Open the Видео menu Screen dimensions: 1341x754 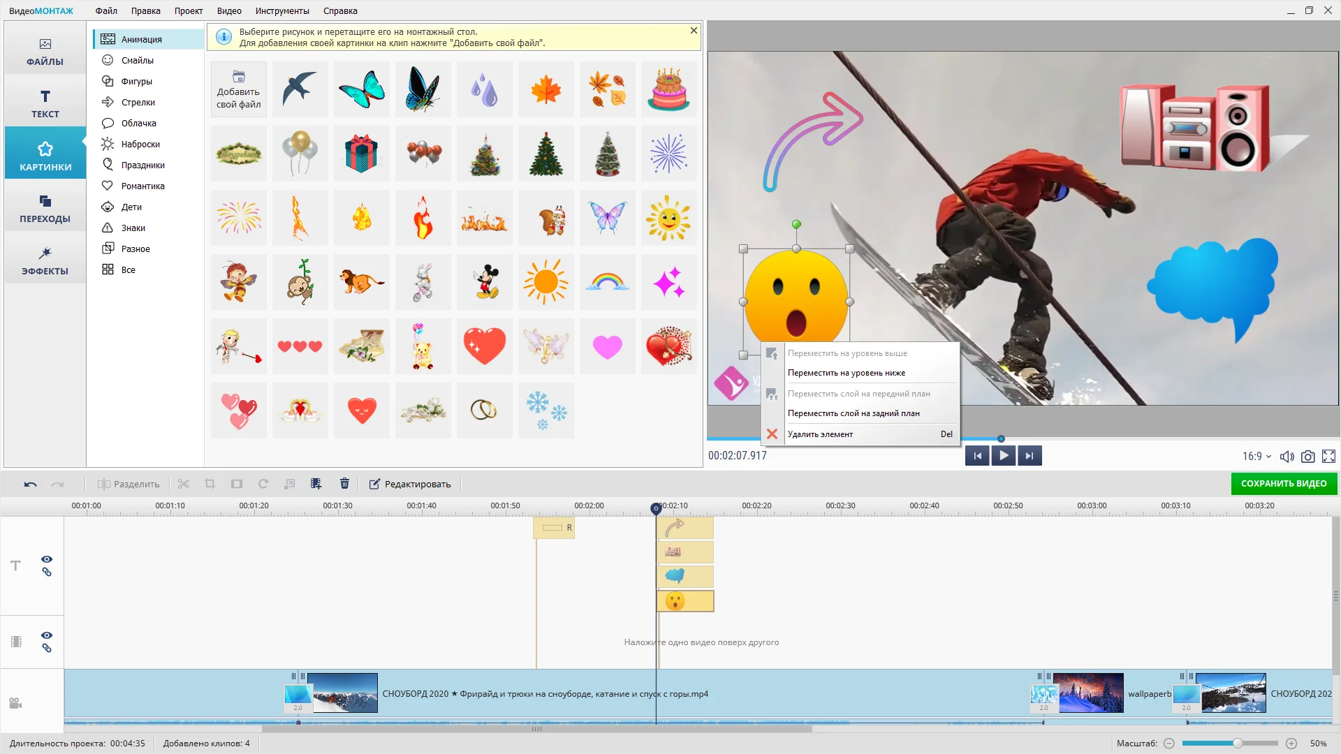coord(229,10)
